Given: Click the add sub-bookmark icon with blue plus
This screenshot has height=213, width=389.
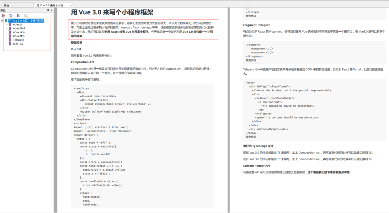Looking at the screenshot, I should coord(19,15).
